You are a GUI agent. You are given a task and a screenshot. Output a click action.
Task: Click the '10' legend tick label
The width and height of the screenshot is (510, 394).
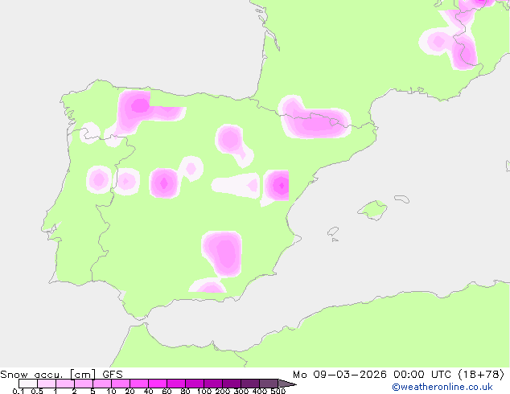[x=111, y=391]
